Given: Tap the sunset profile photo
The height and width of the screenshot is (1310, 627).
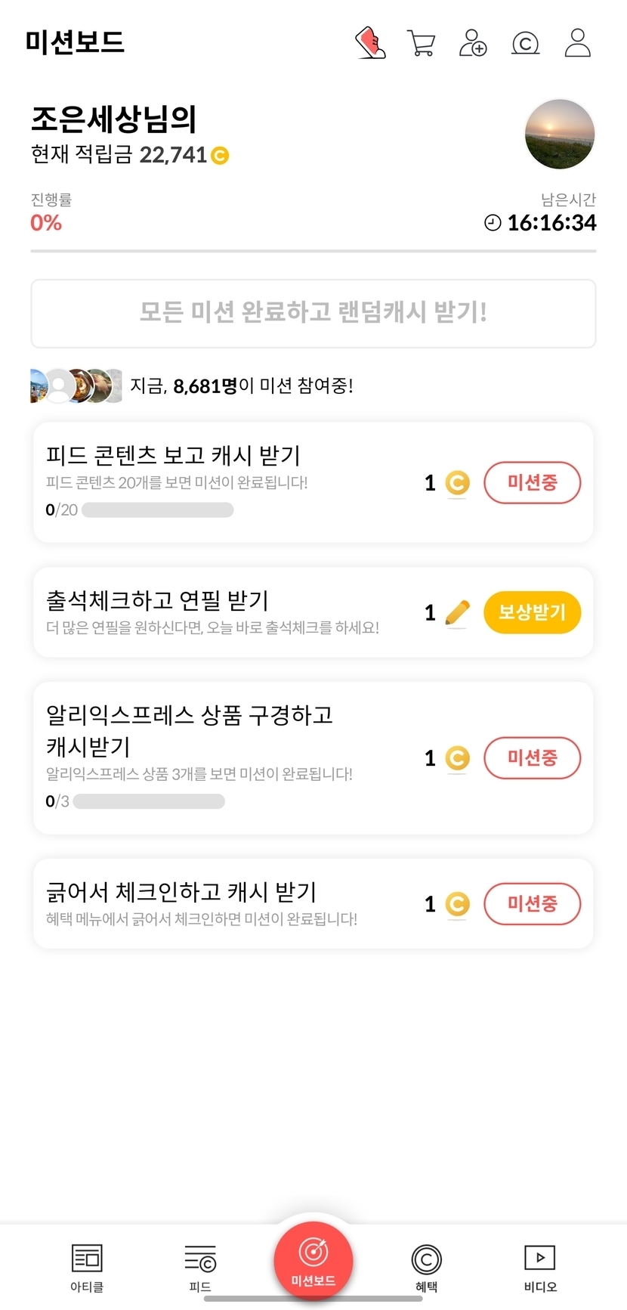Looking at the screenshot, I should point(560,135).
